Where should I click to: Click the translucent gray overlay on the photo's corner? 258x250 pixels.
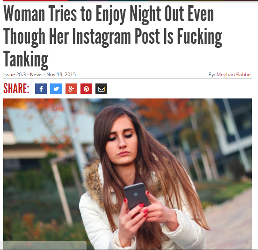[45, 246]
